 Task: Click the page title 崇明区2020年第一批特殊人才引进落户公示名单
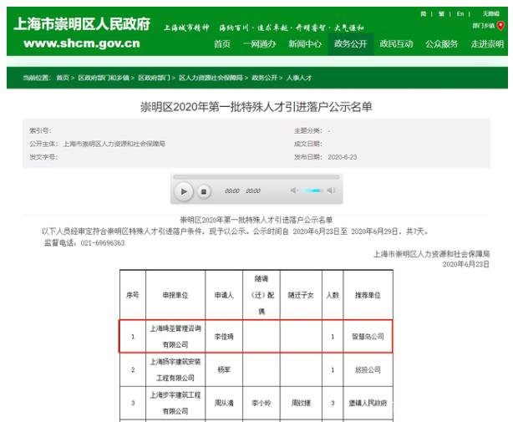click(256, 107)
